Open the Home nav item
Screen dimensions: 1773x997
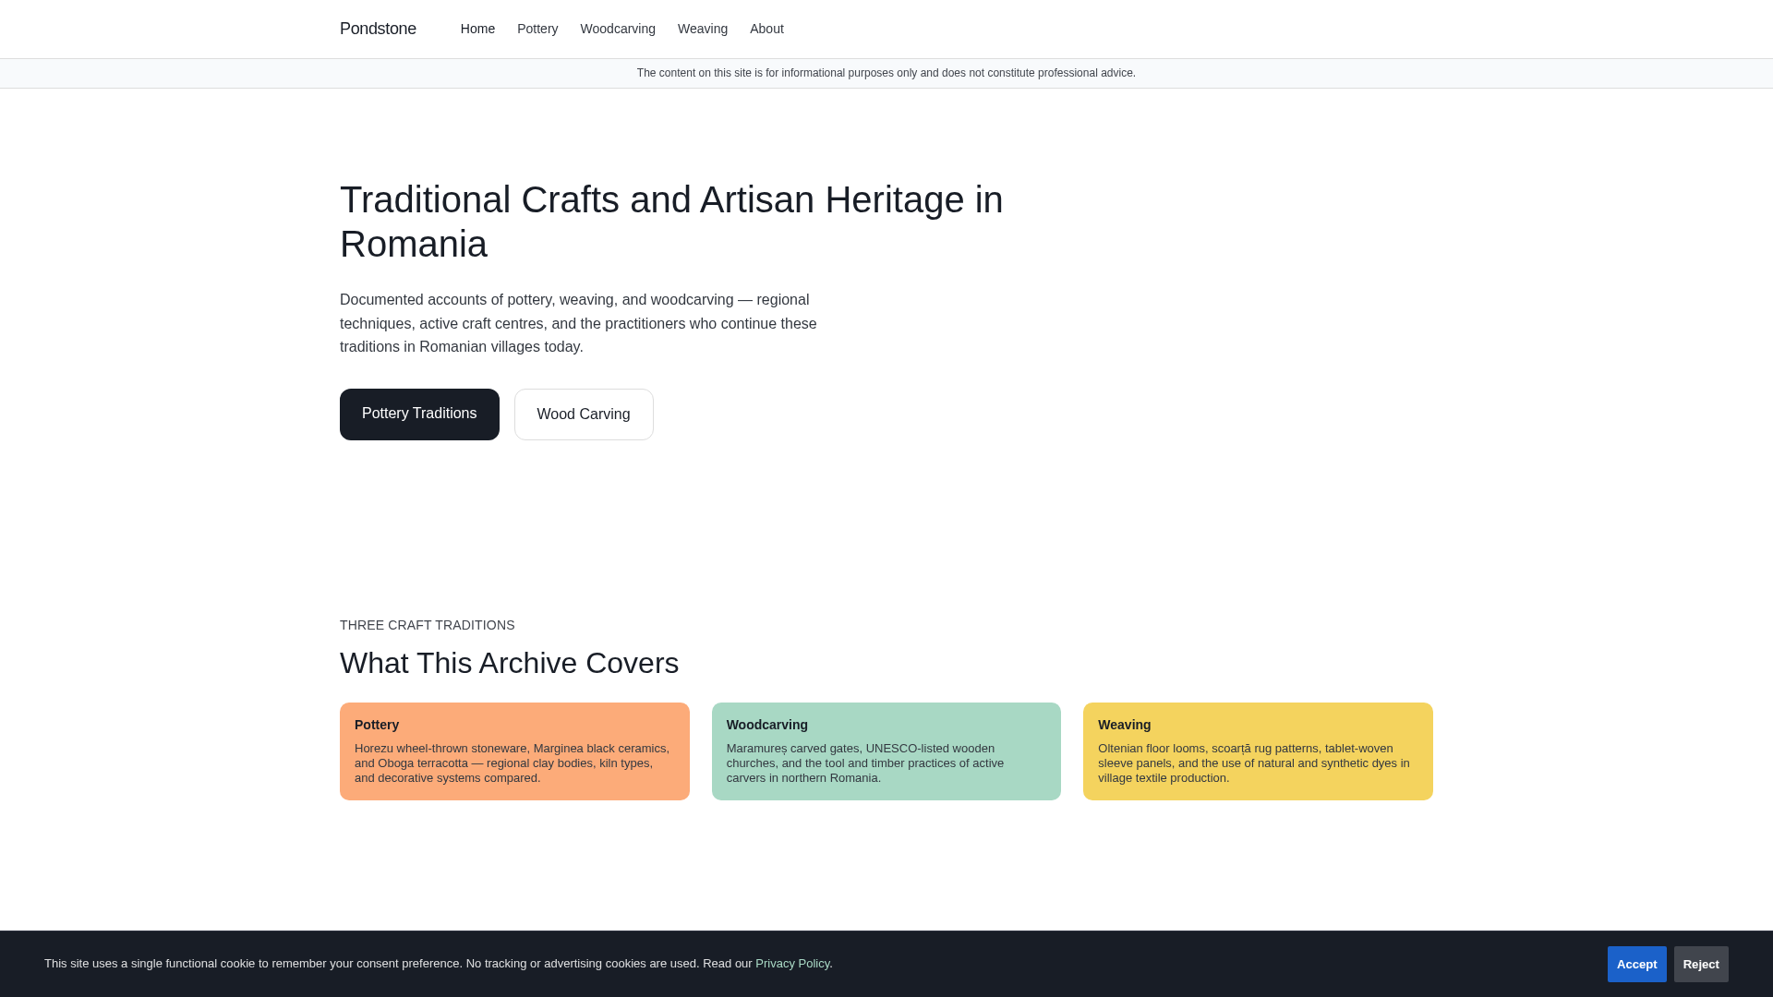pyautogui.click(x=477, y=29)
